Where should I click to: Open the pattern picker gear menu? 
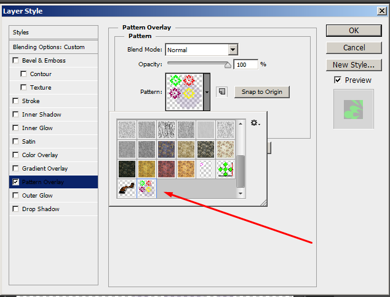tap(255, 123)
